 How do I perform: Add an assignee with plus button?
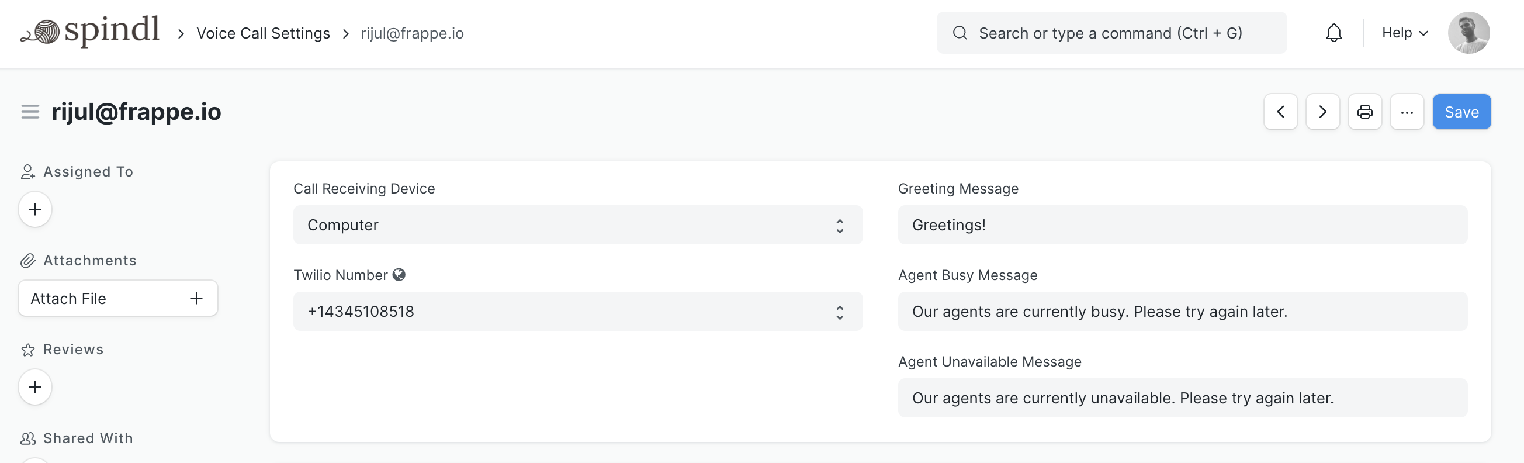tap(35, 209)
